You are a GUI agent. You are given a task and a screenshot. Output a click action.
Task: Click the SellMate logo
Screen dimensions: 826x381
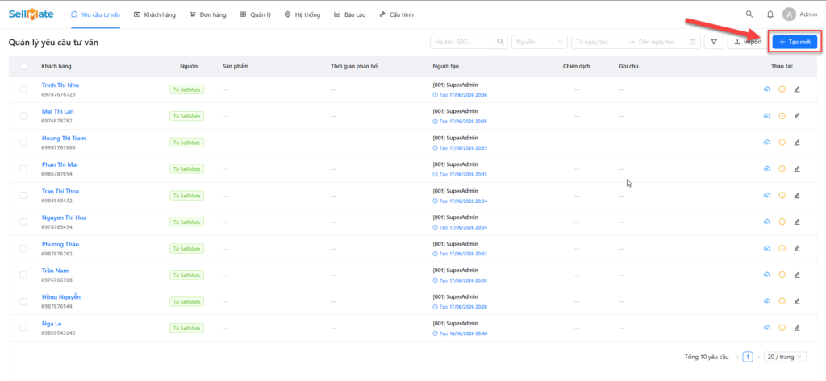(31, 14)
